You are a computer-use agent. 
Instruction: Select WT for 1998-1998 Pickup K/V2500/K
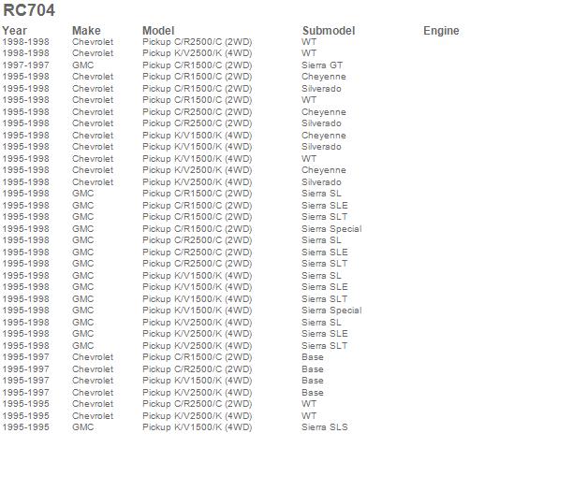click(309, 53)
